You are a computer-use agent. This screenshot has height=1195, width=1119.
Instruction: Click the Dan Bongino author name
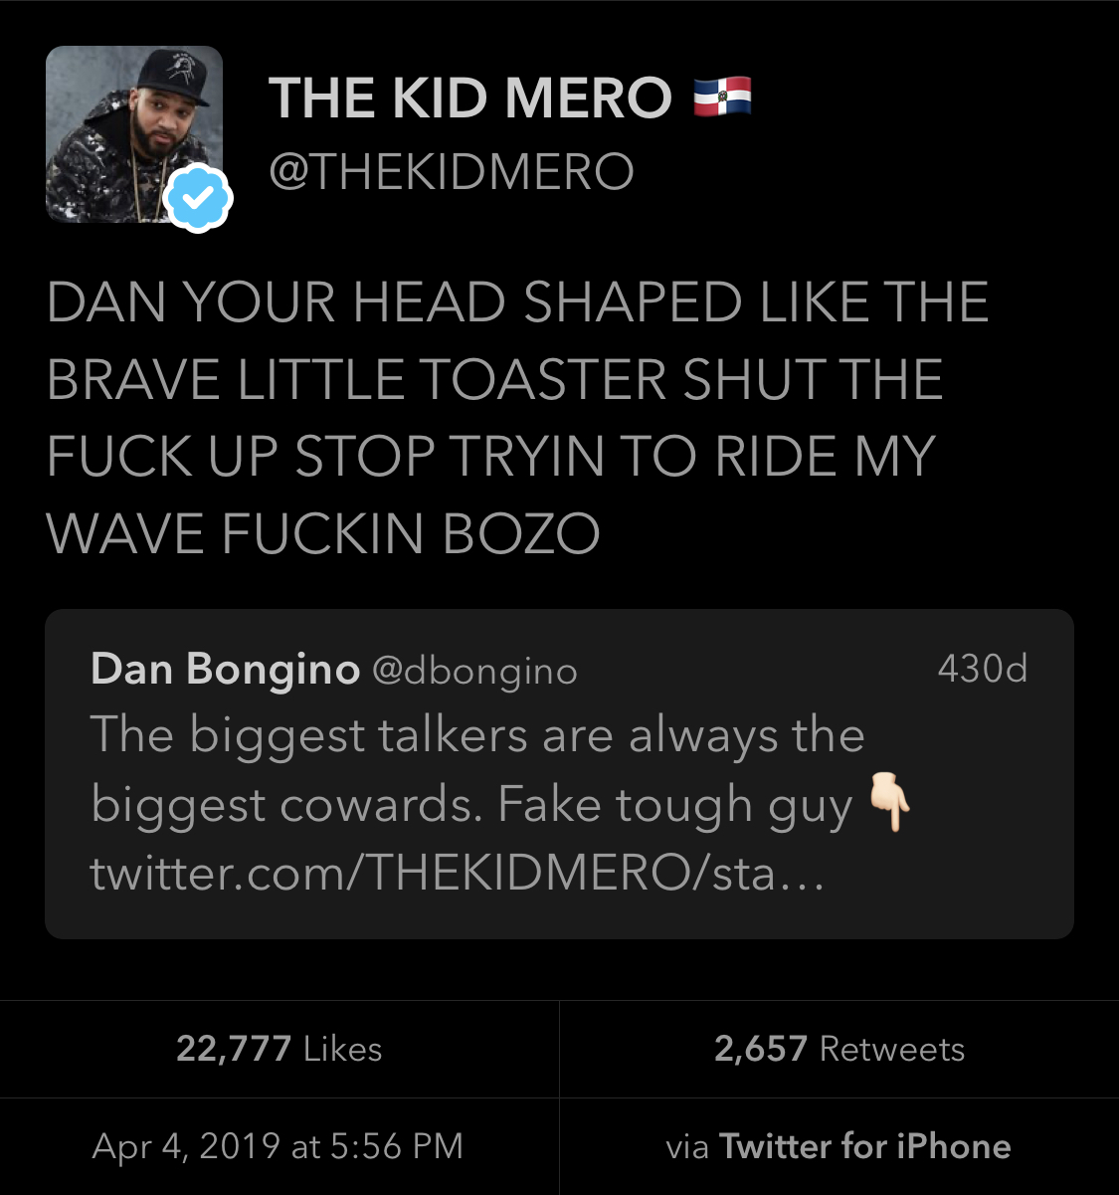[x=225, y=670]
